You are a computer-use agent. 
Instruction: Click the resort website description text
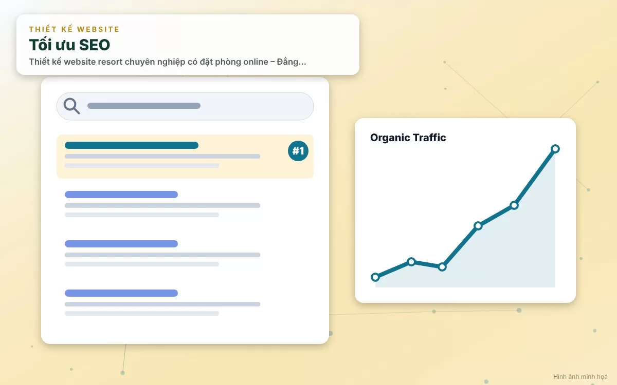click(168, 62)
